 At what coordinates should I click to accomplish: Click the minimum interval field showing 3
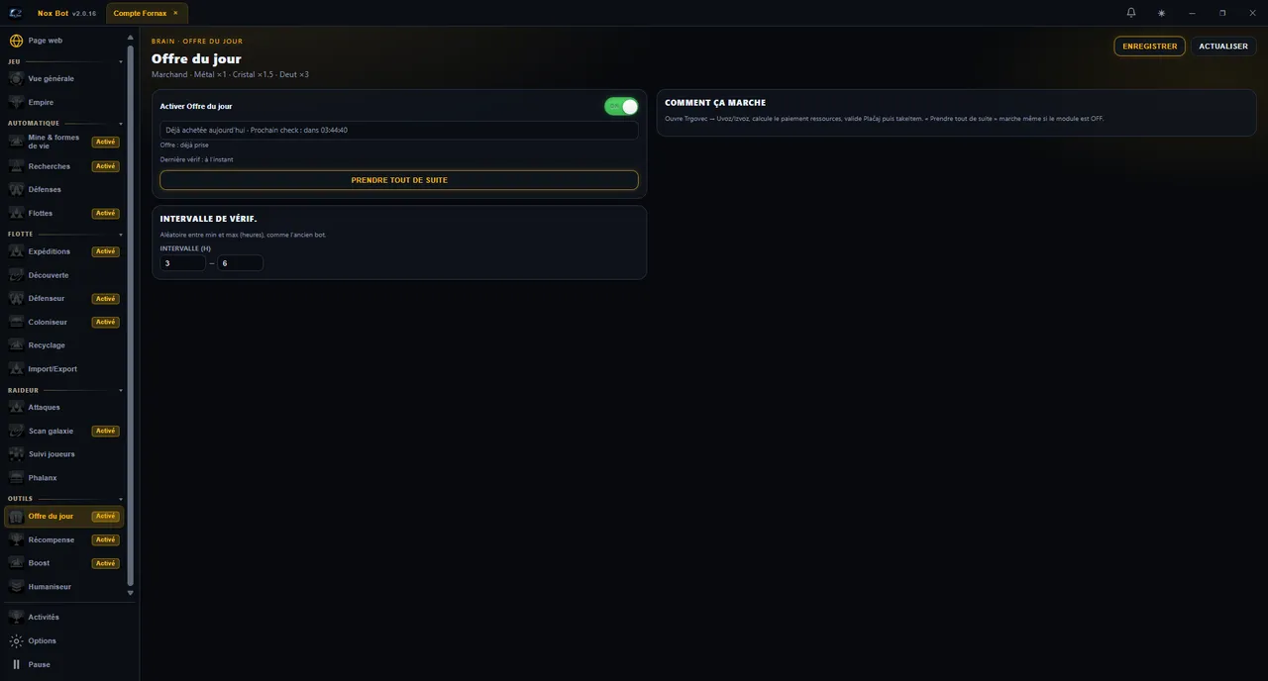tap(183, 263)
